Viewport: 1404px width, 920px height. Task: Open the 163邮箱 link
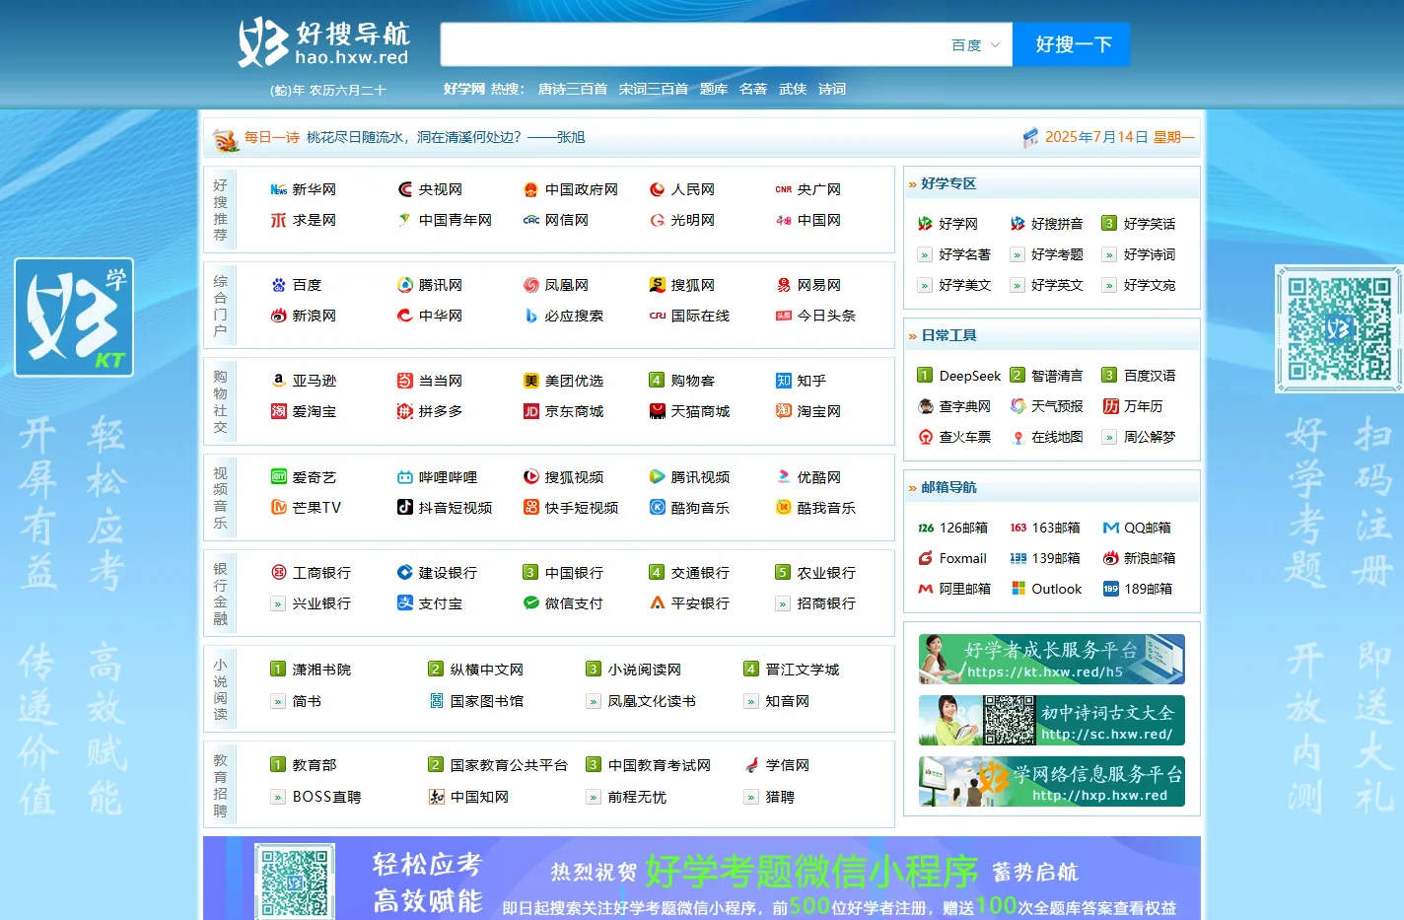pyautogui.click(x=1056, y=528)
